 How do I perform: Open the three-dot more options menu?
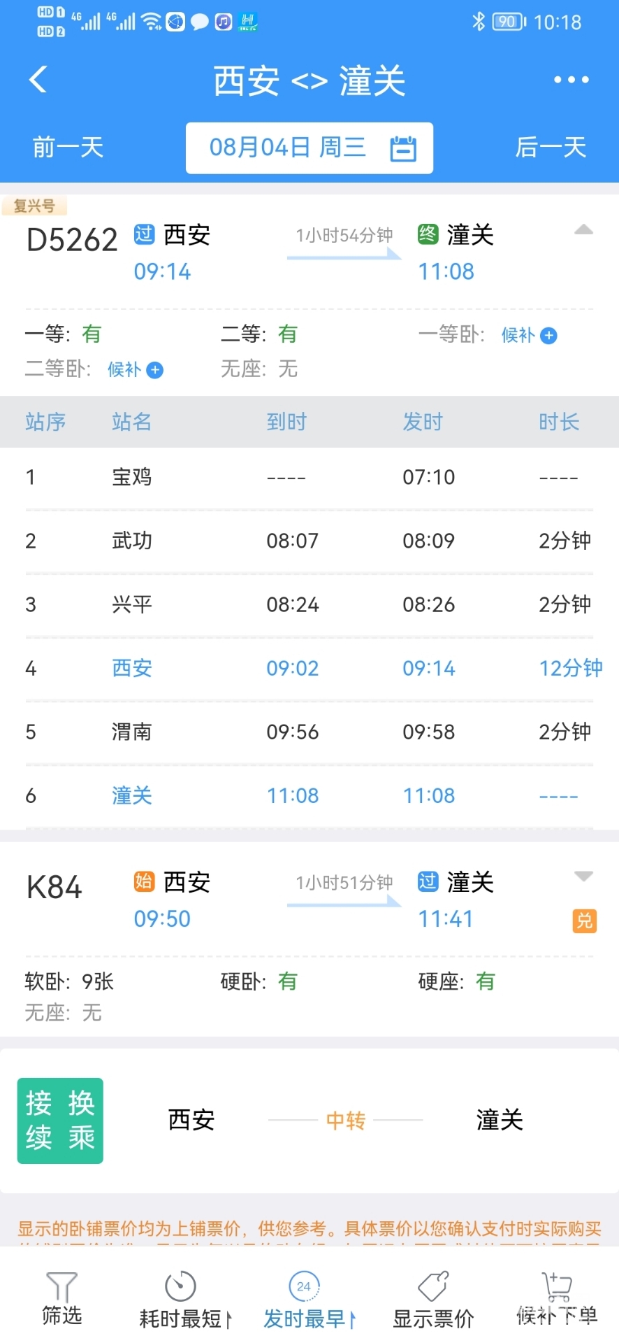pos(571,80)
